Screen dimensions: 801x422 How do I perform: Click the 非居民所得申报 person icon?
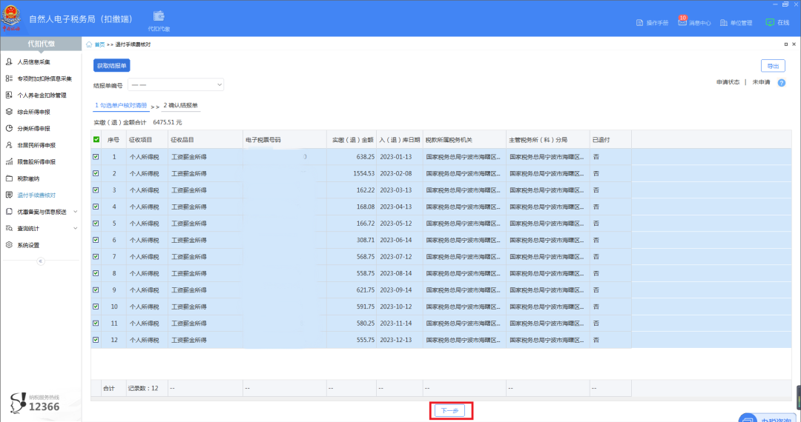(9, 145)
